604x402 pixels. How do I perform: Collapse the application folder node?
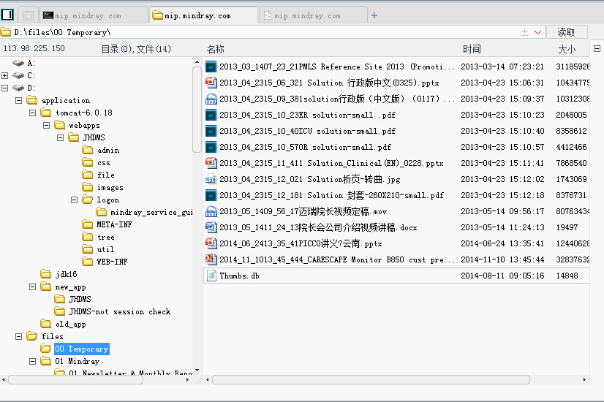click(18, 101)
